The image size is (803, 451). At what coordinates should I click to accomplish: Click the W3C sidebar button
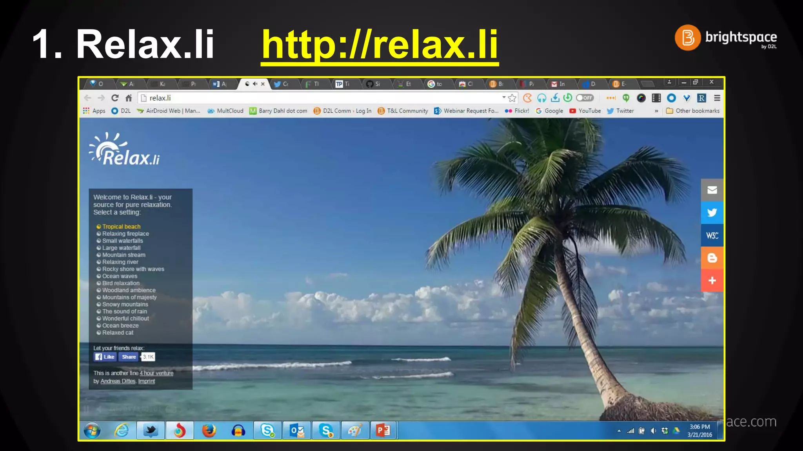pyautogui.click(x=712, y=235)
